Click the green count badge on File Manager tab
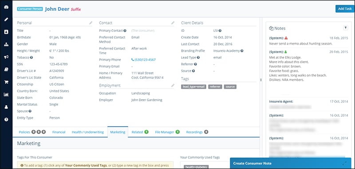The image size is (355, 169). [177, 132]
